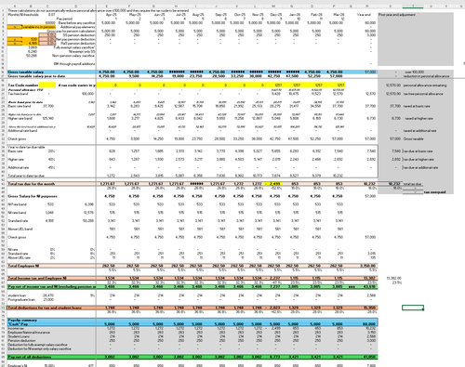This screenshot has width=465, height=367.
Task: Select the 'Income tax' payslip row label
Action: coord(16,328)
